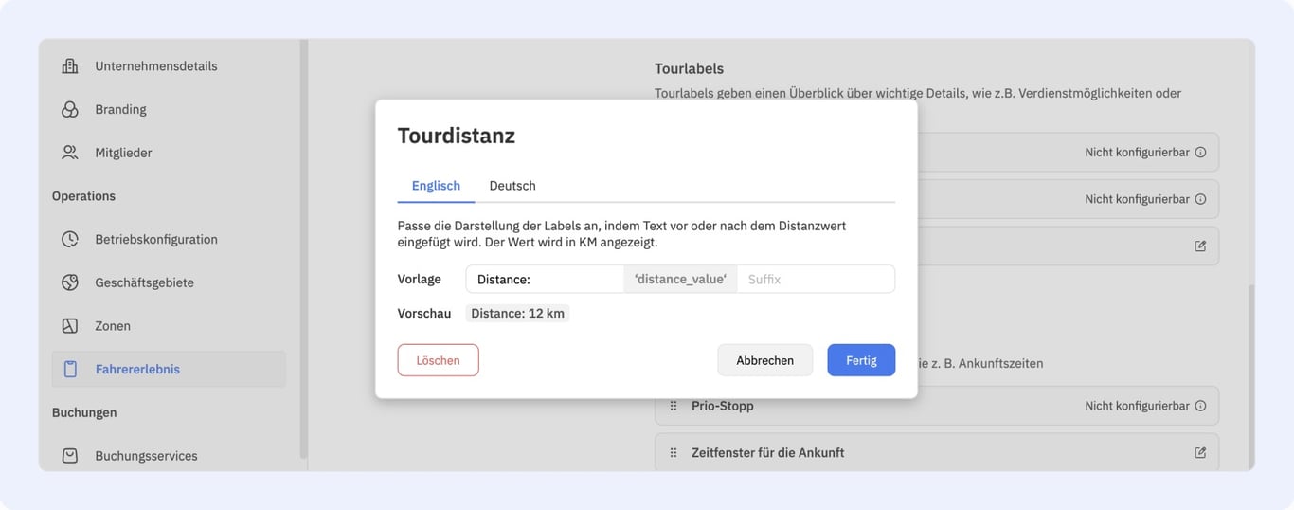Click drag handle of Zeitfenster für die Ankunft

coord(674,453)
